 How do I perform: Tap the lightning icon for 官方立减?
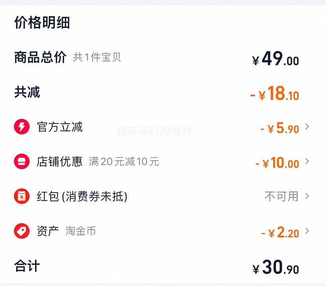[22, 126]
